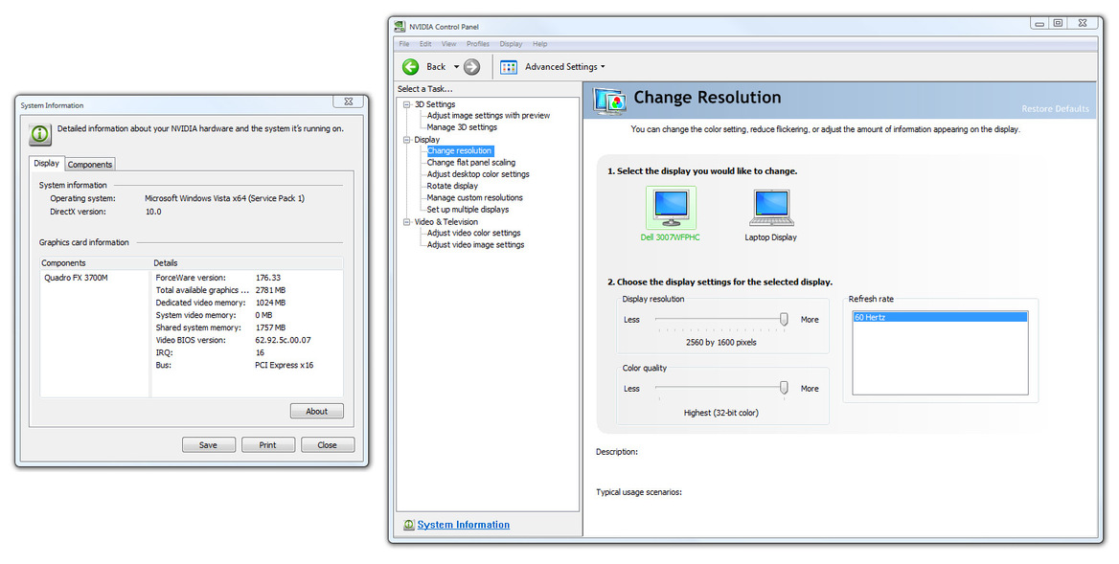Click the ForceWare version row
The image size is (1119, 564).
tap(247, 278)
